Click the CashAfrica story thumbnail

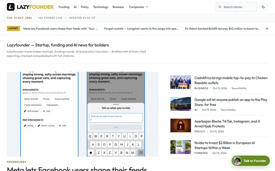tap(181, 82)
